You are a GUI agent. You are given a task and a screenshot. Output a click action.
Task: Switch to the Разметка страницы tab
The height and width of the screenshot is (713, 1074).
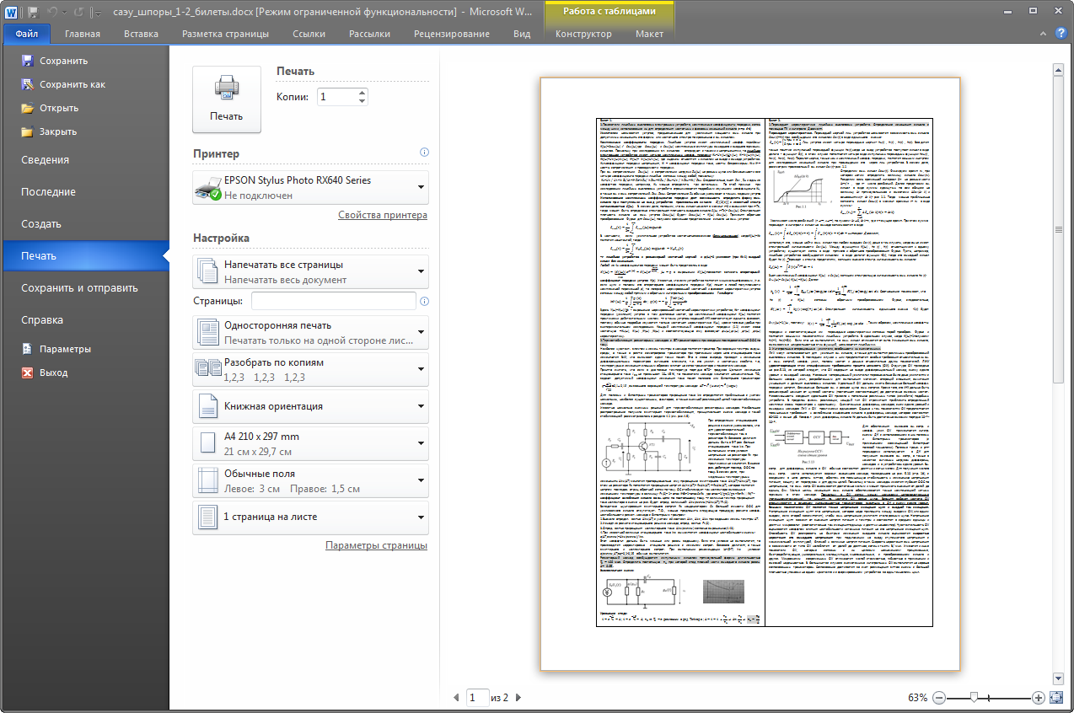[225, 34]
